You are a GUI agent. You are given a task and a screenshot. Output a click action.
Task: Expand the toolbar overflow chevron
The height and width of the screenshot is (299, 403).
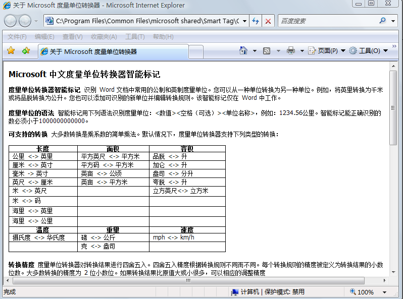tap(394, 46)
